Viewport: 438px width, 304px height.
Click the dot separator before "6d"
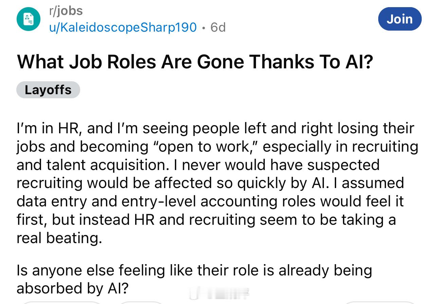tap(204, 28)
